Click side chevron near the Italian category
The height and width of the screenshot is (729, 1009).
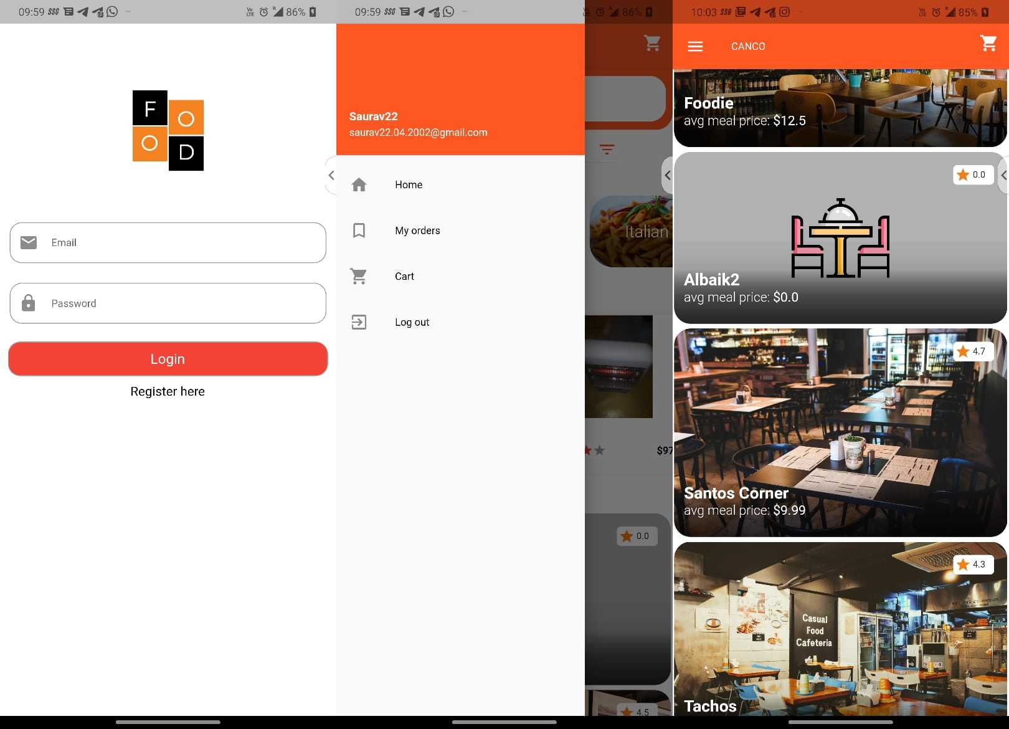coord(667,176)
